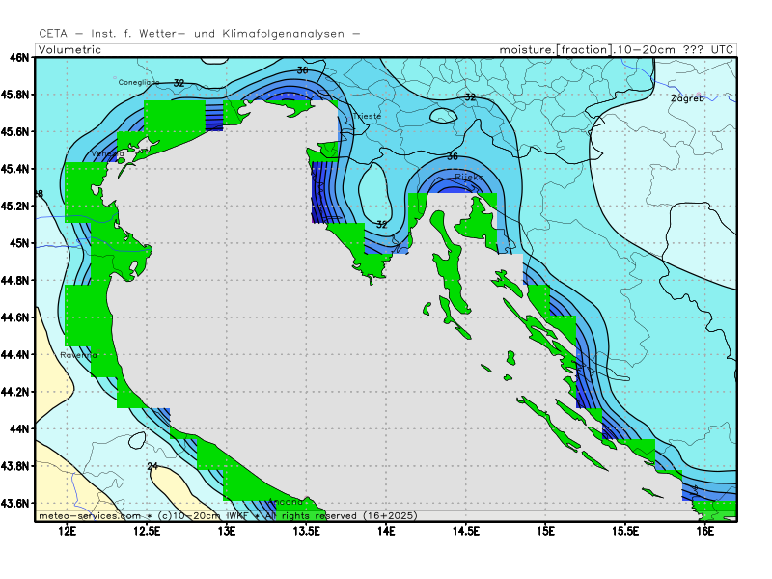The width and height of the screenshot is (772, 579).
Task: Select the 45N latitude axis label
Action: click(x=19, y=243)
